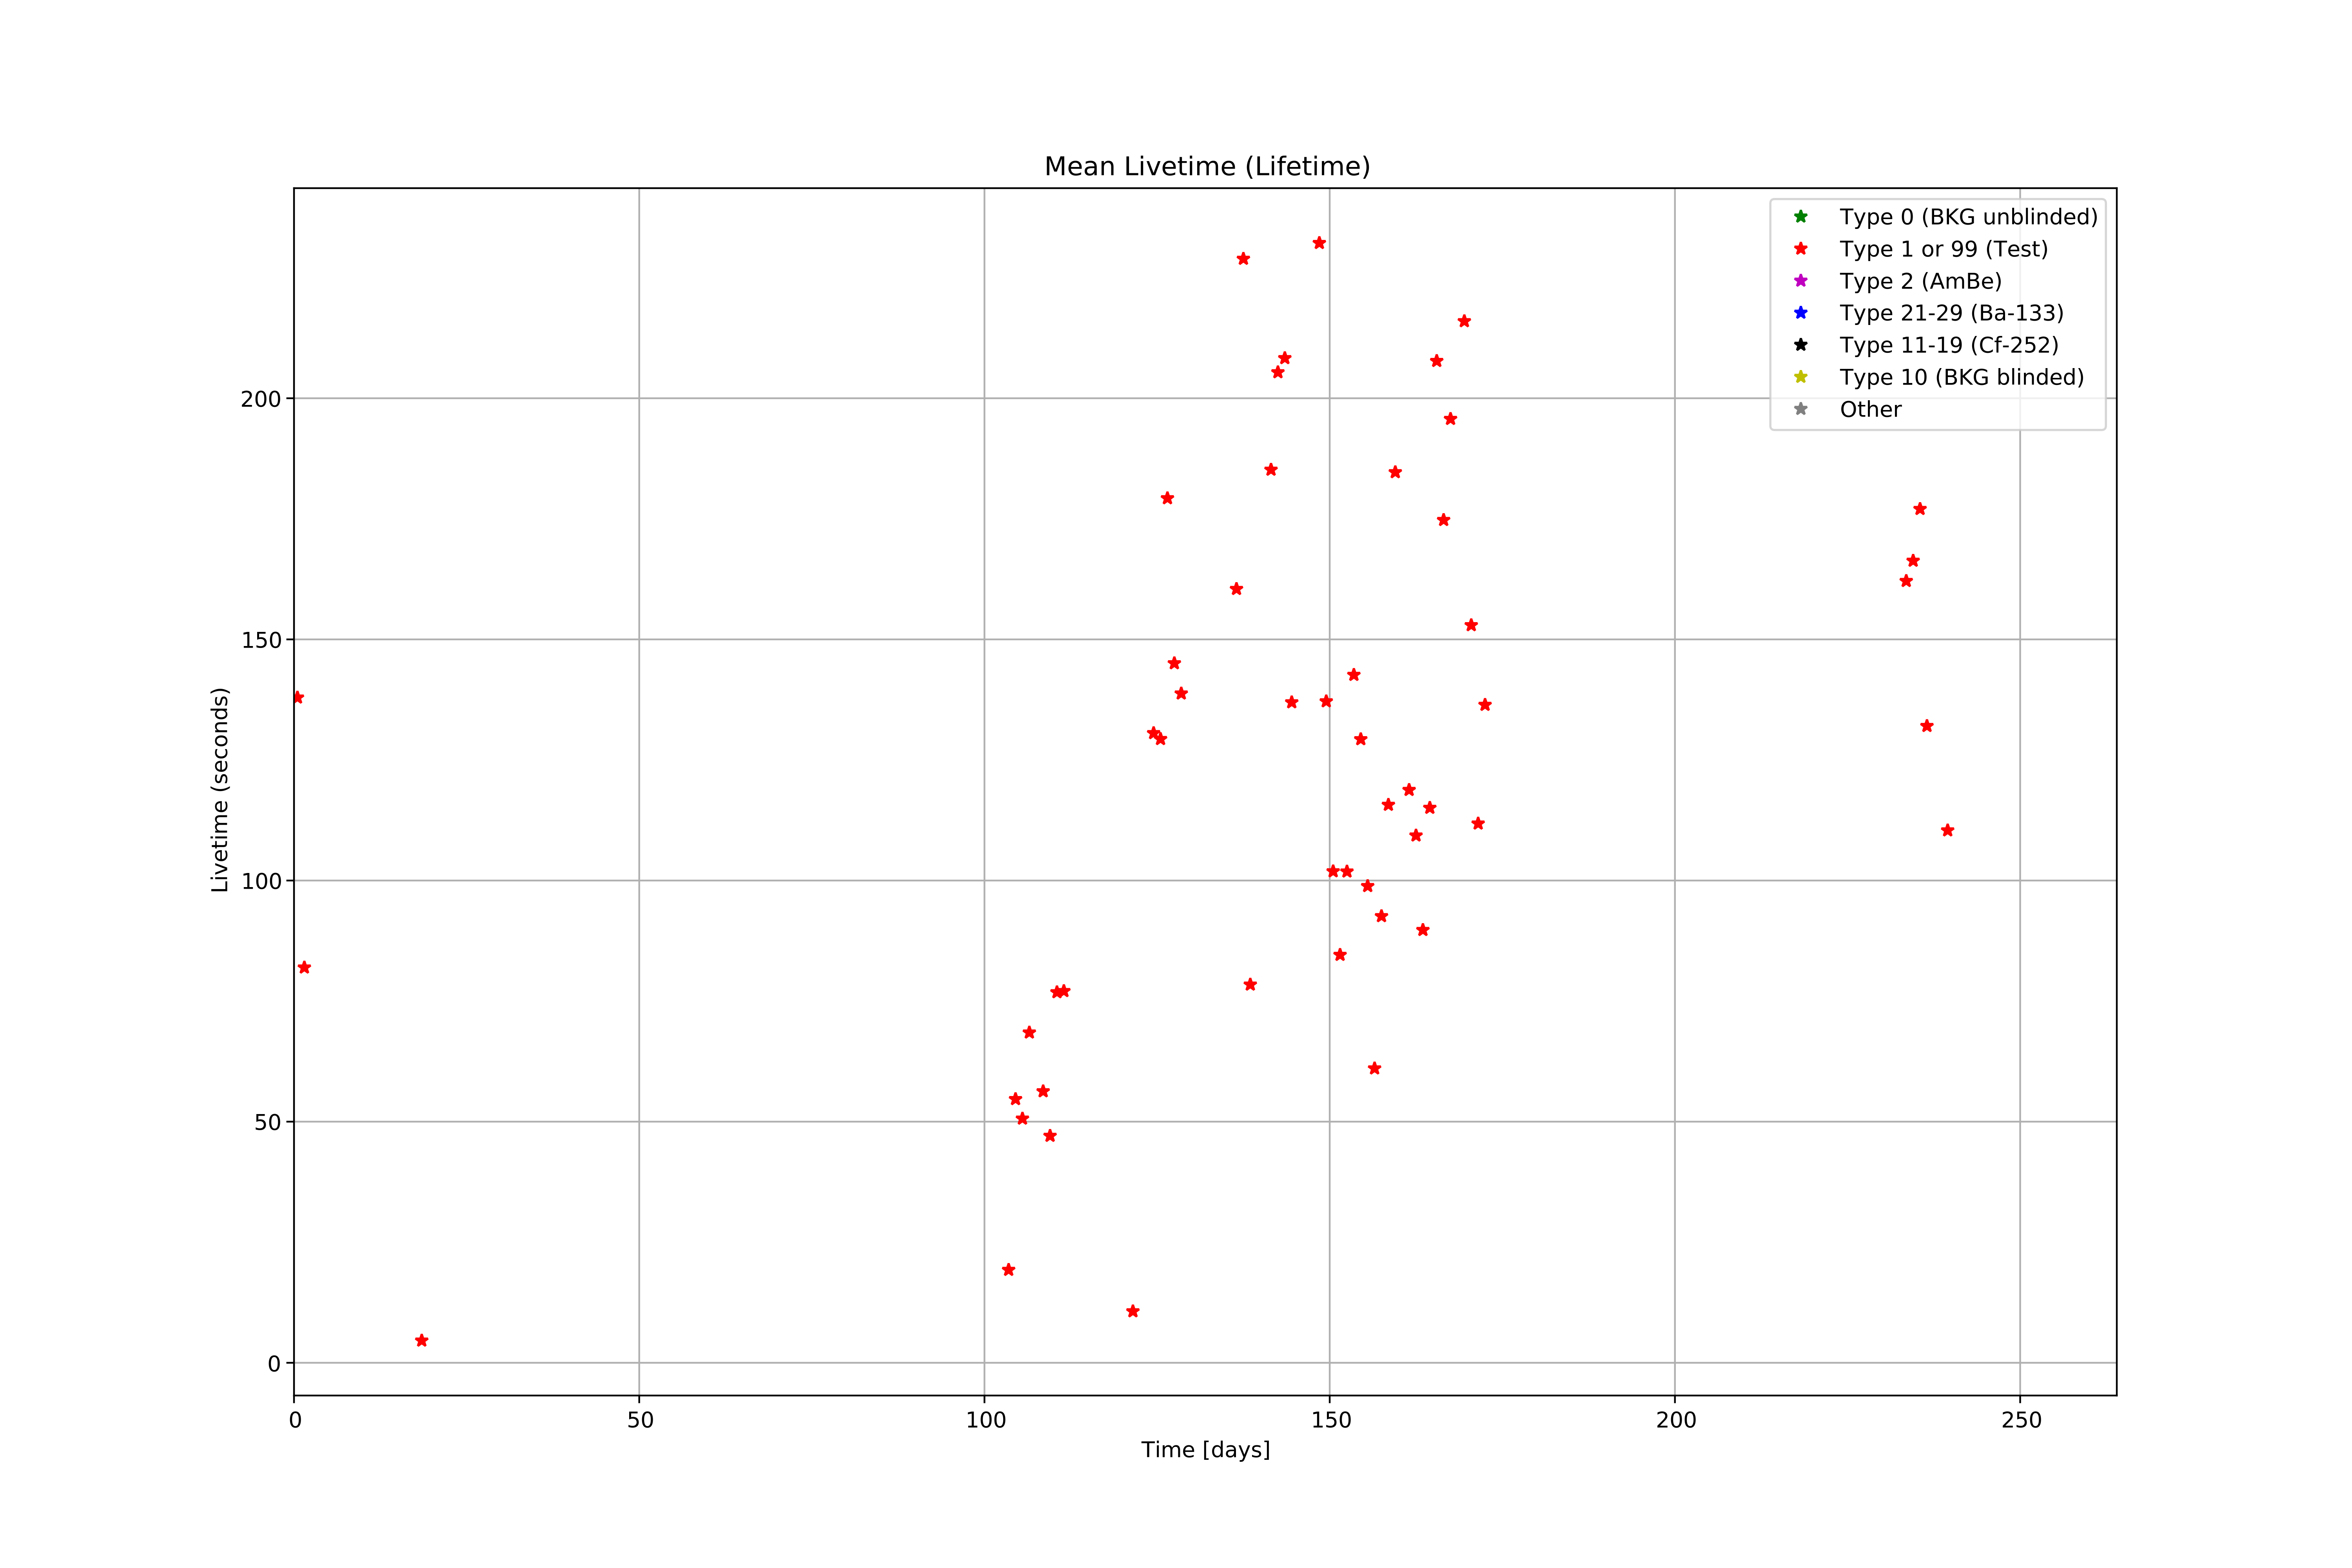Click the y-axis tick label '150'
This screenshot has height=1568, width=2352.
coord(261,640)
